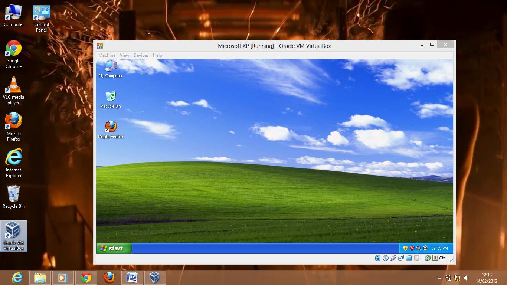This screenshot has width=507, height=285.
Task: Open the Machine menu in VirtualBox
Action: point(107,55)
